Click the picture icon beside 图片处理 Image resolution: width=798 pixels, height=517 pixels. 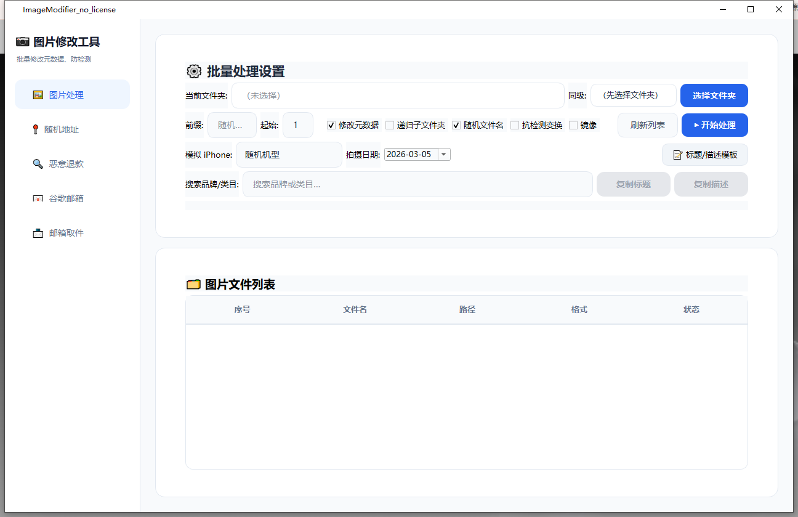38,95
